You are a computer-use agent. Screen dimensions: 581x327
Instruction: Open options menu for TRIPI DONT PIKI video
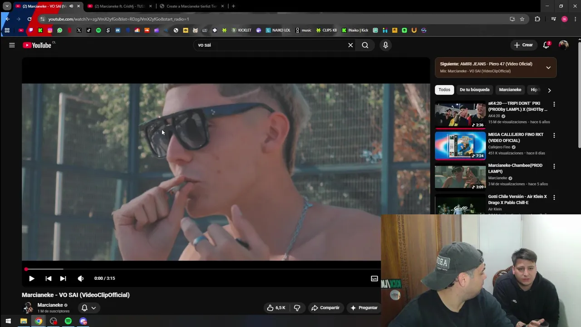(554, 104)
